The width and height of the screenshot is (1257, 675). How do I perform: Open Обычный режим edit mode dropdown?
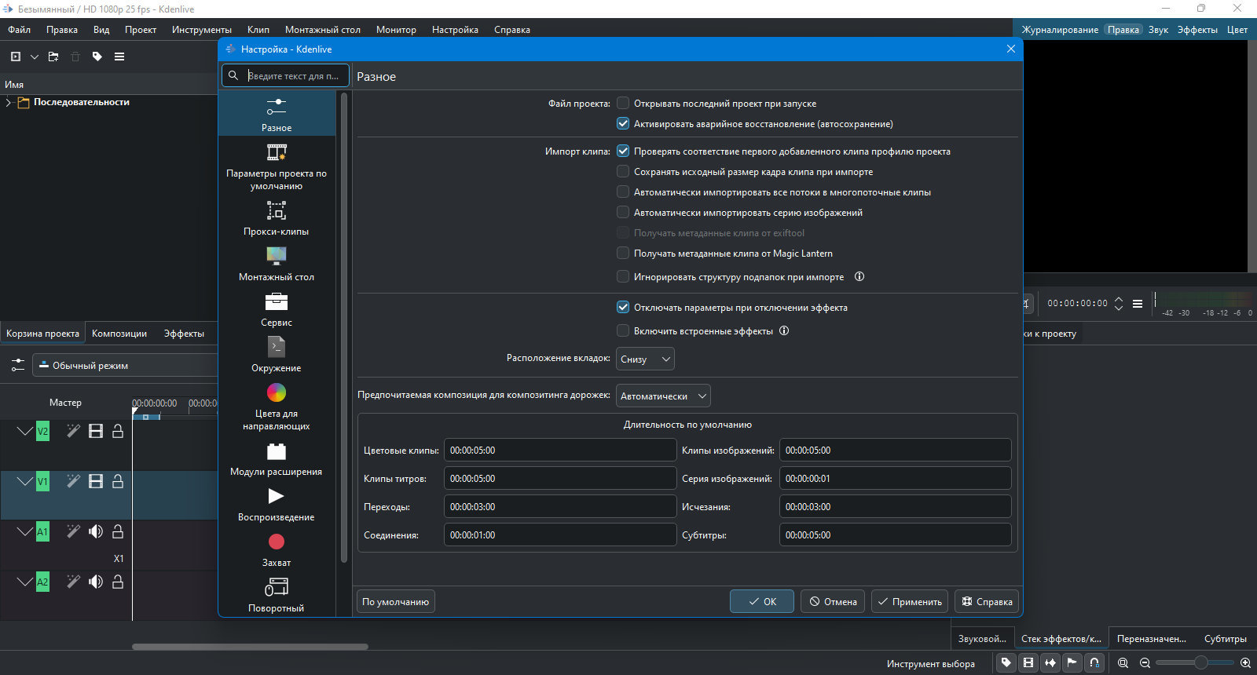coord(126,365)
